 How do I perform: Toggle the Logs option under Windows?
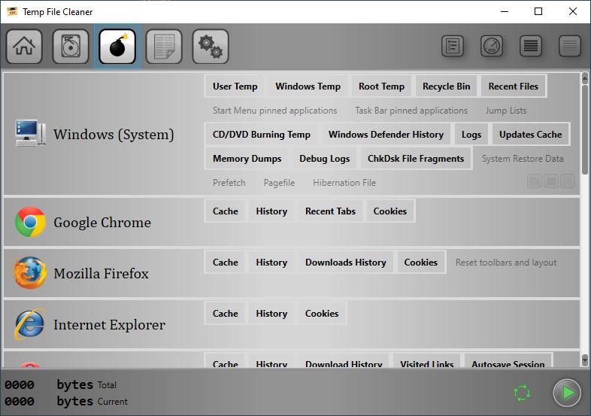(471, 135)
